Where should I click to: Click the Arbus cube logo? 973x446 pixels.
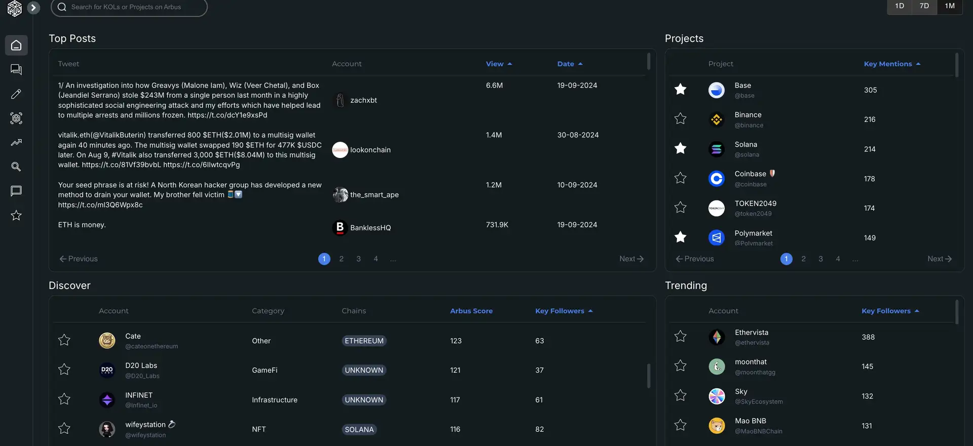pos(15,8)
